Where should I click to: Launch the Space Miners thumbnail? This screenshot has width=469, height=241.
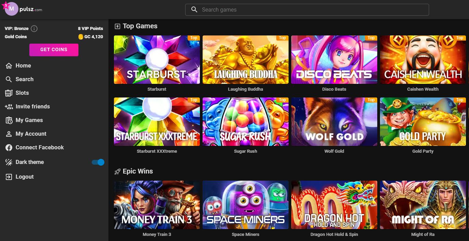point(246,205)
